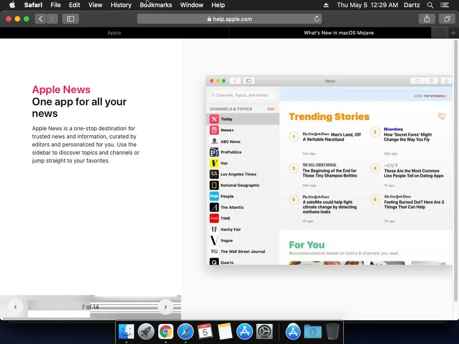Select The Wall Street Journal channel
Viewport: 459px width, 344px height.
click(242, 252)
